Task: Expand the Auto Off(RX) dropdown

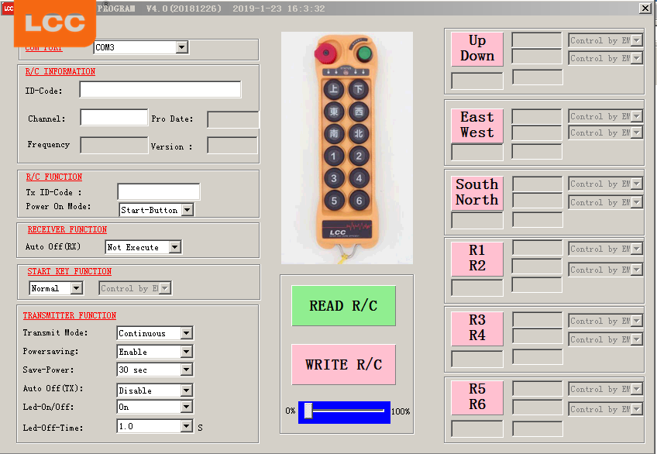Action: 175,247
